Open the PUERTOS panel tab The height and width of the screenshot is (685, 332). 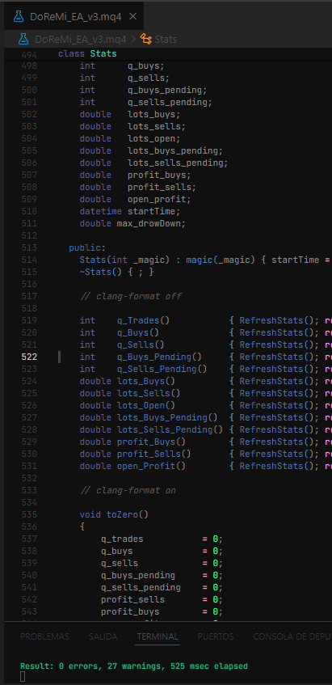click(216, 636)
